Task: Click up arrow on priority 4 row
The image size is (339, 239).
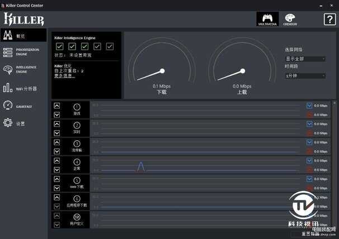Action: 57,161
